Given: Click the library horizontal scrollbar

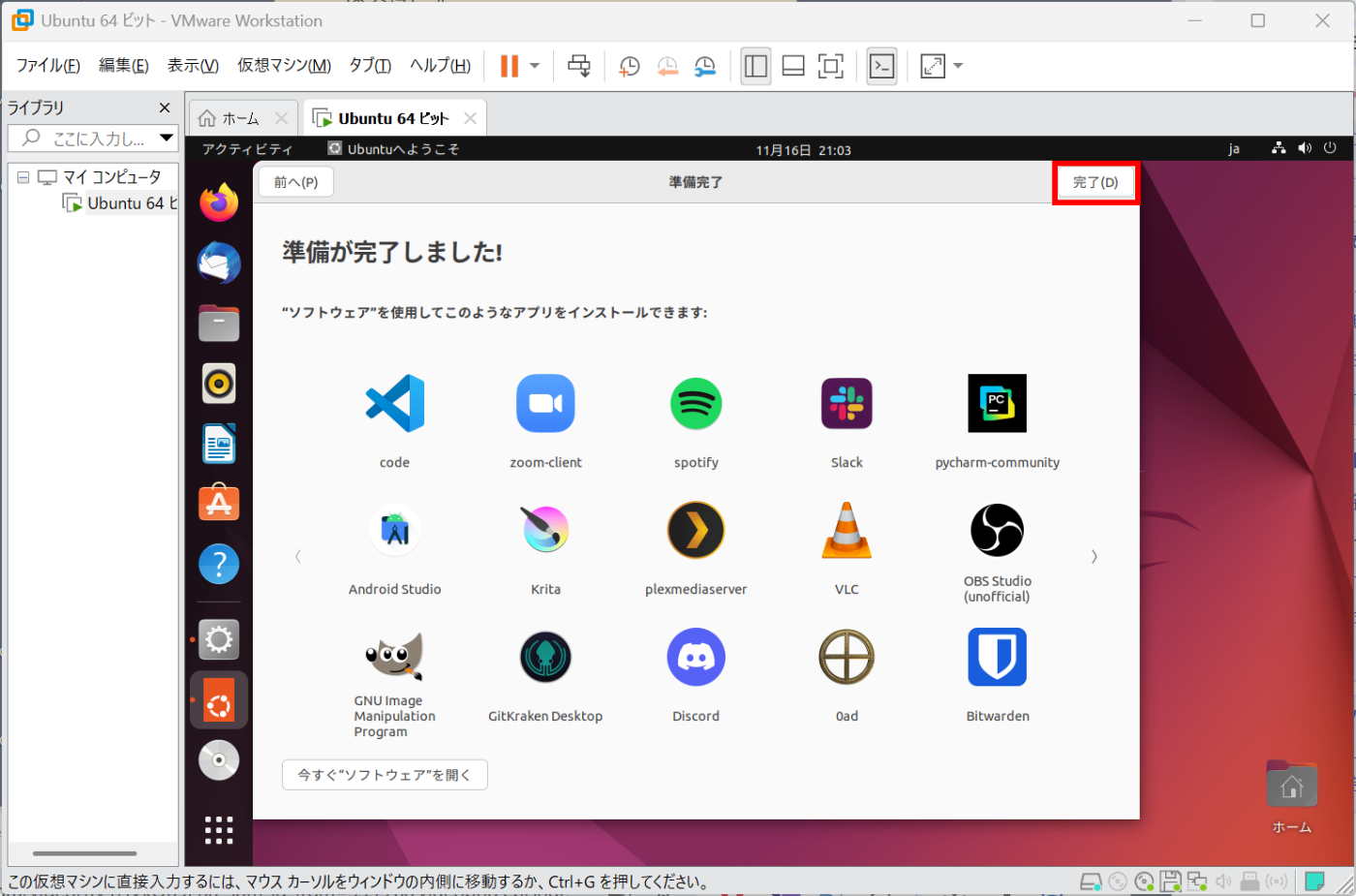Looking at the screenshot, I should [x=84, y=853].
